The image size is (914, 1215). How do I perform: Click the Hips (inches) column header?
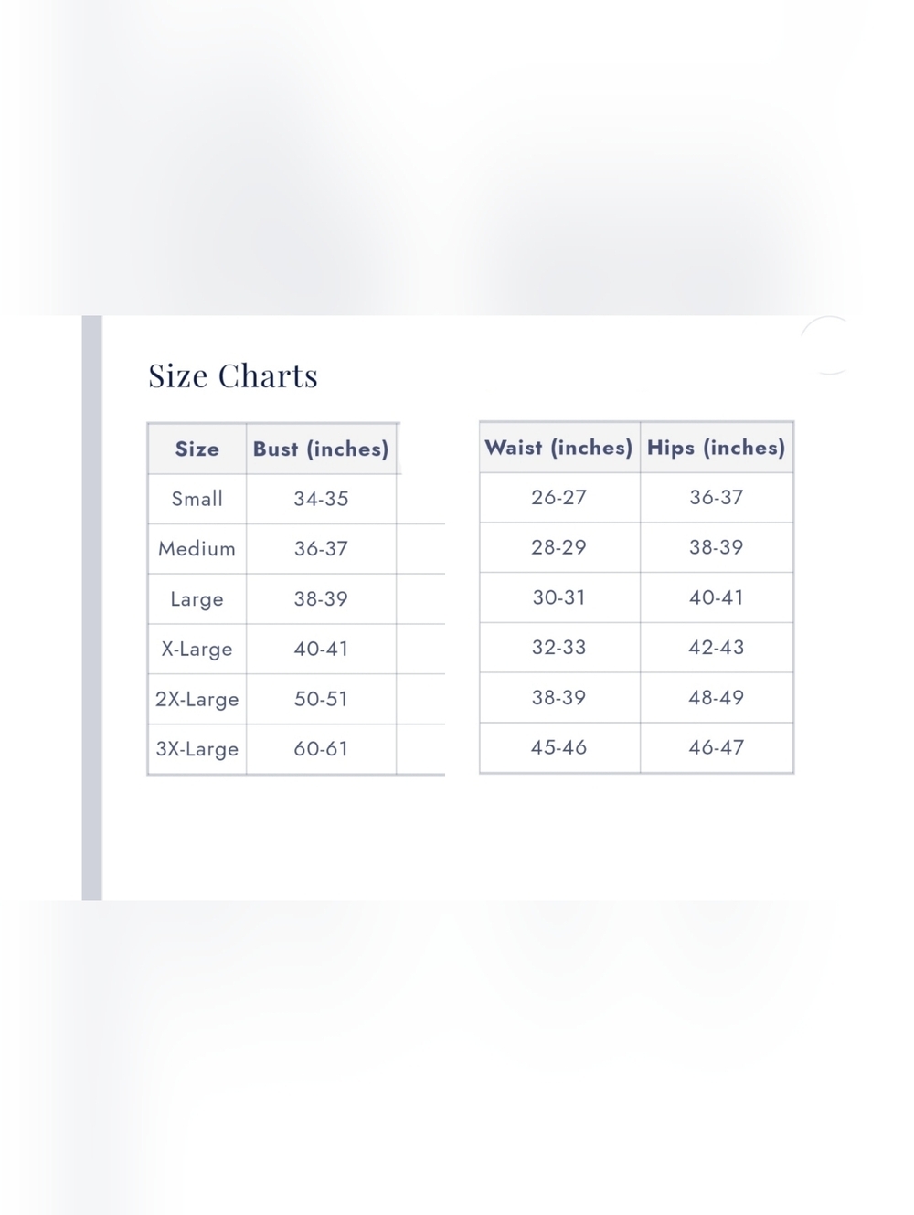717,448
